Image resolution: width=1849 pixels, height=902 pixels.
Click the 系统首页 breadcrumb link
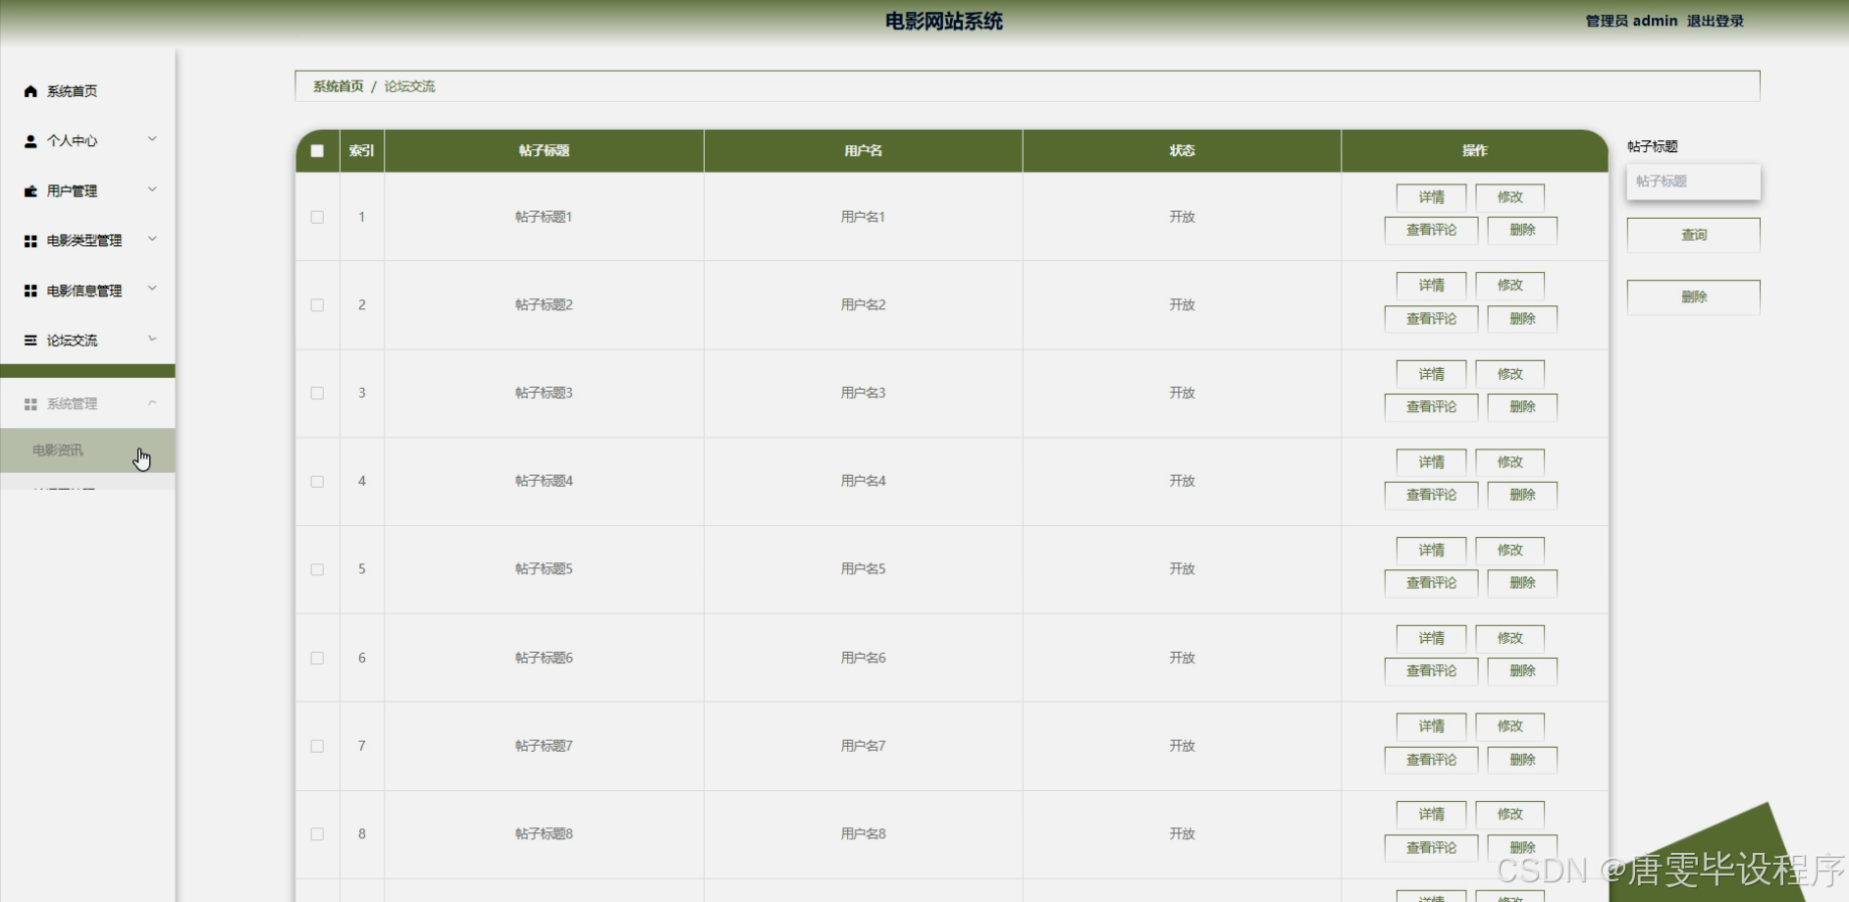pos(338,86)
